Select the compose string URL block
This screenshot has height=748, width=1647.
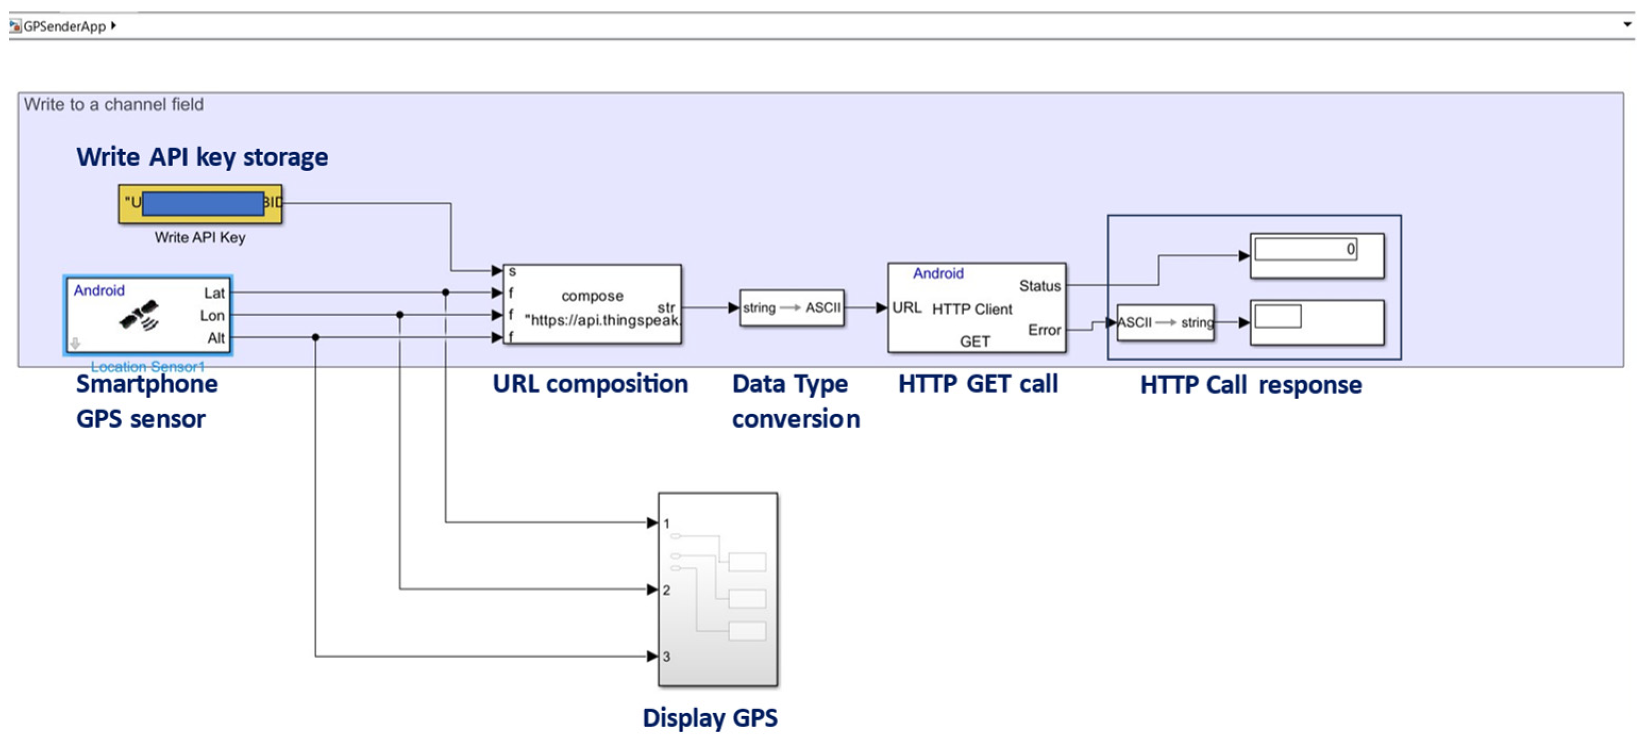pos(593,305)
